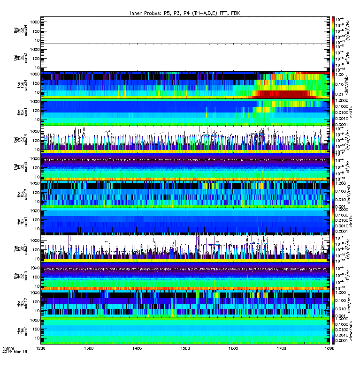Select the 'tha fbk edc34' panel label
The width and height of the screenshot is (352, 375).
(x=23, y=85)
